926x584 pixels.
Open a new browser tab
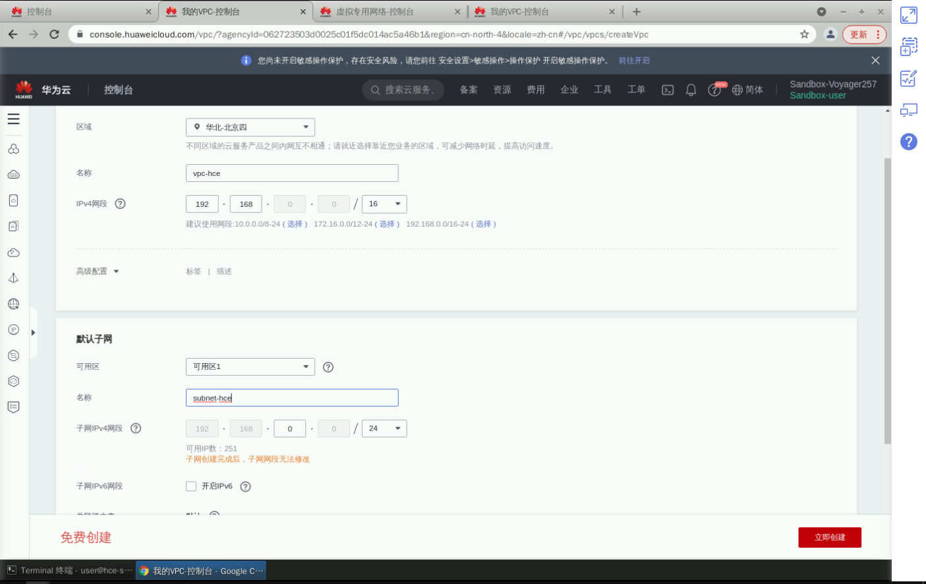(x=637, y=12)
